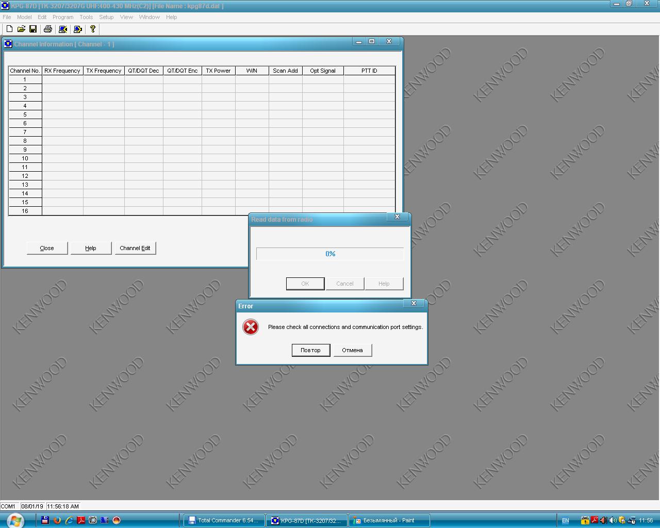Open the View menu
The width and height of the screenshot is (660, 528).
coord(126,17)
